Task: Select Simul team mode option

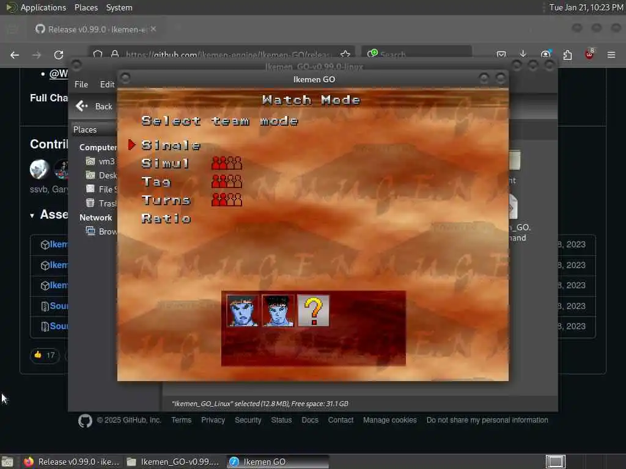Action: 165,164
